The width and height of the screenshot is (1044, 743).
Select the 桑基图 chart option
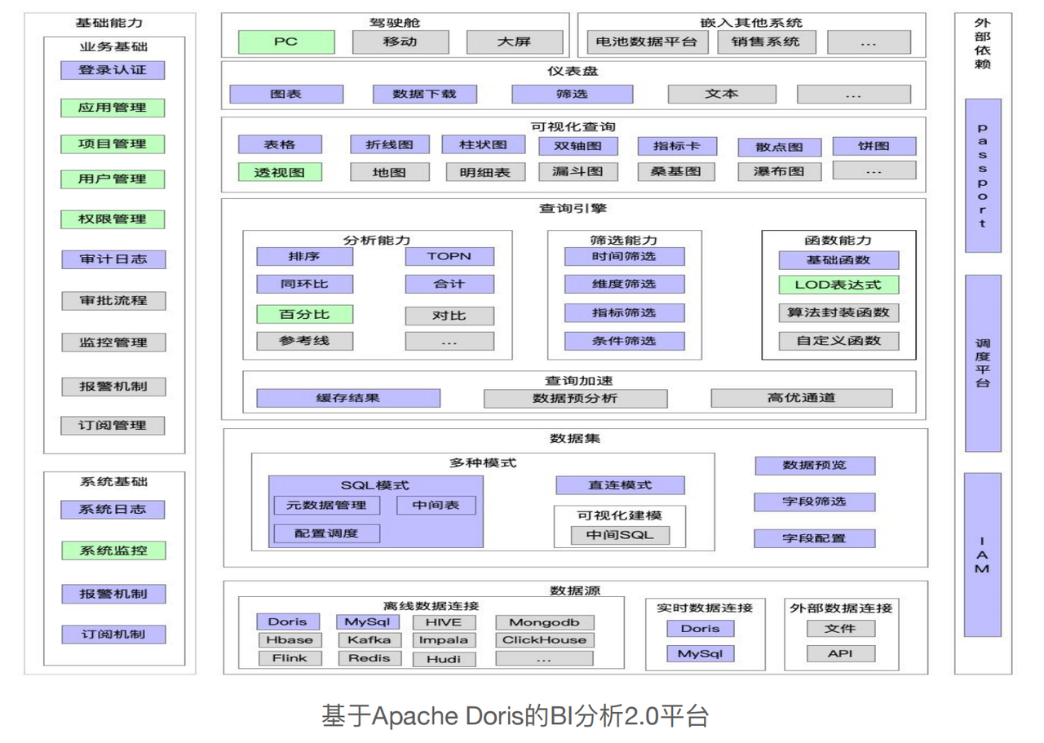[676, 171]
